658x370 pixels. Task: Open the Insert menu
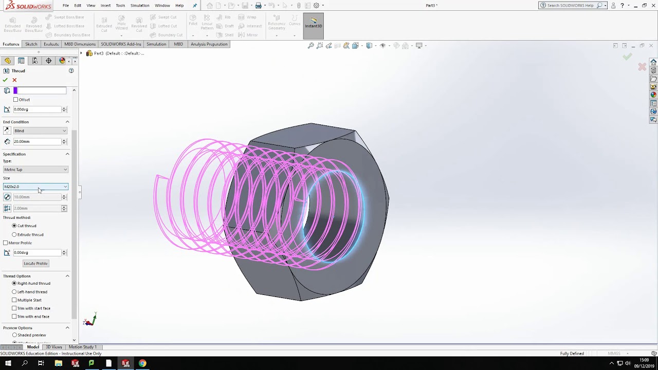click(x=105, y=6)
